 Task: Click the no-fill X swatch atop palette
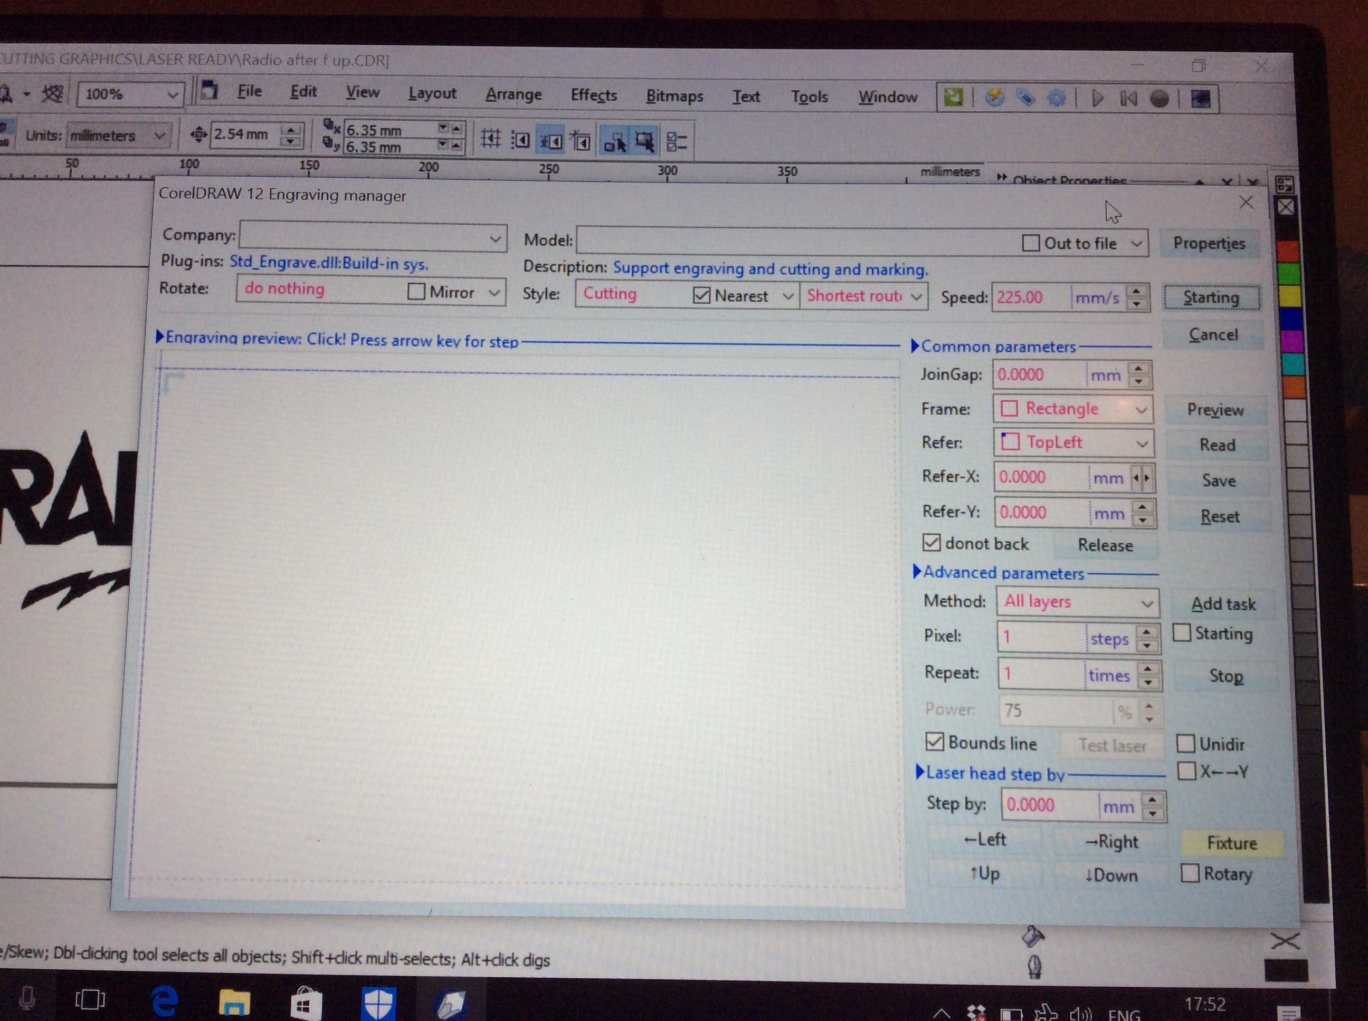coord(1286,207)
